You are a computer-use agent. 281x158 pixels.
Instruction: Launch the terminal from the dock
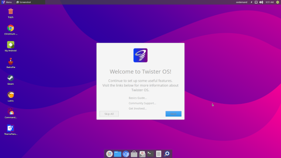(151, 154)
